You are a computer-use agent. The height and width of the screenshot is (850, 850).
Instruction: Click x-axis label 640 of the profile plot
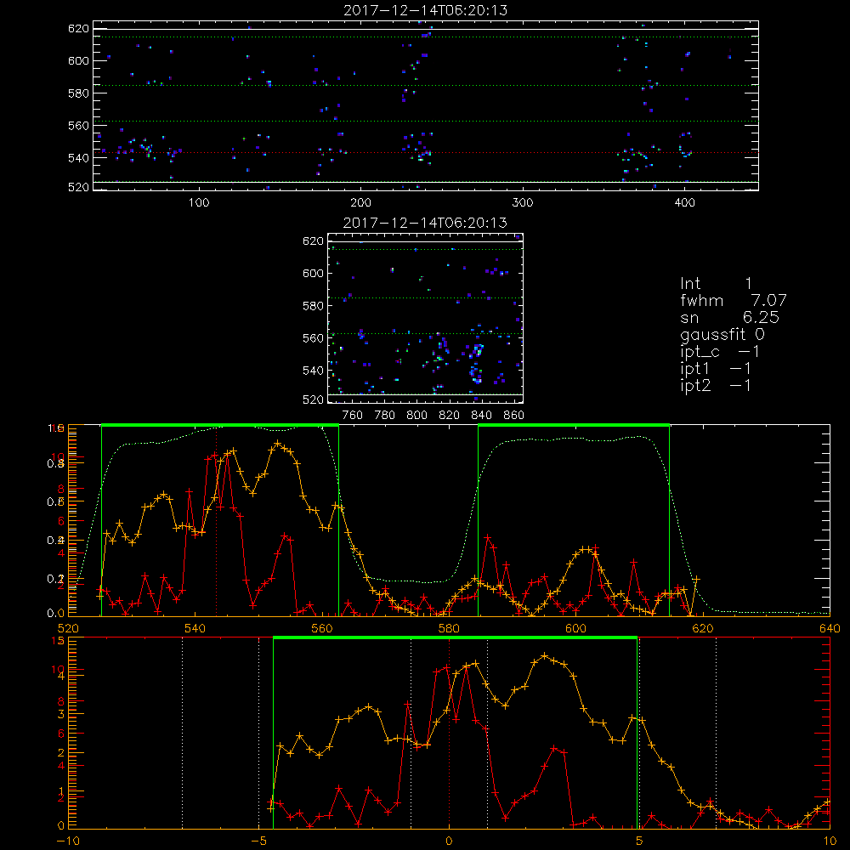pos(830,628)
